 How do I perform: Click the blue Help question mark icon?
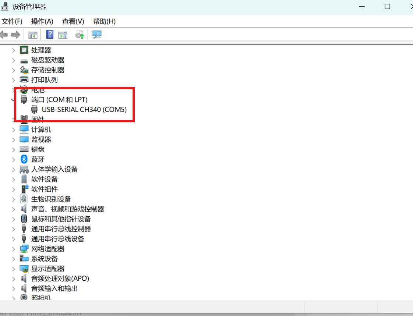tap(50, 35)
